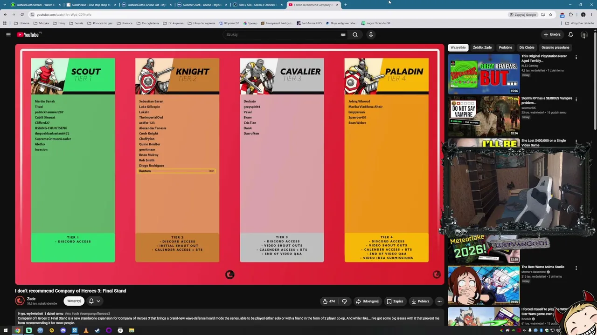597x335 pixels.
Task: Click the Pobierz download button
Action: [x=421, y=301]
